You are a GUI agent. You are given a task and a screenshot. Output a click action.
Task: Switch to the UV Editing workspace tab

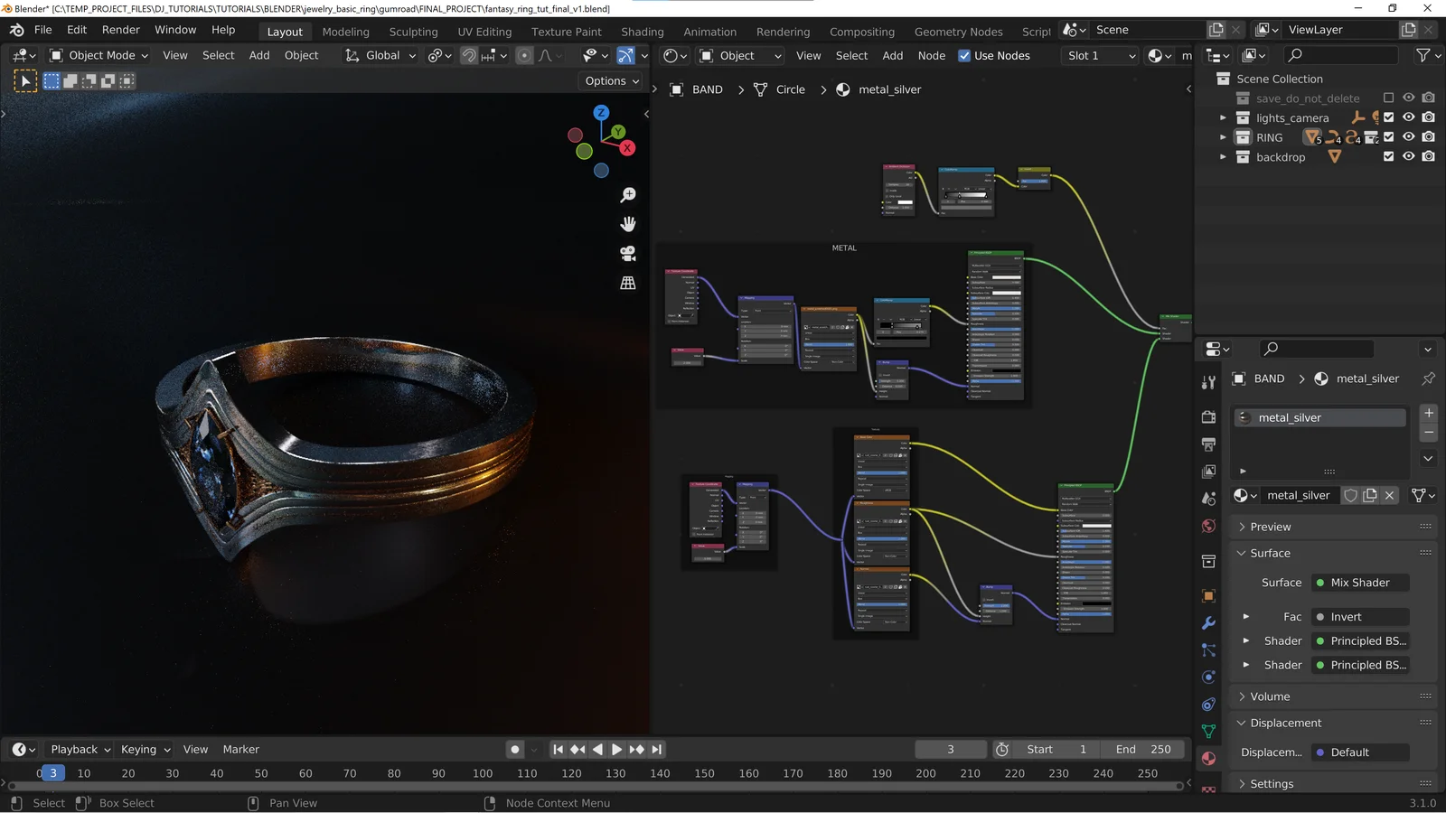[484, 32]
